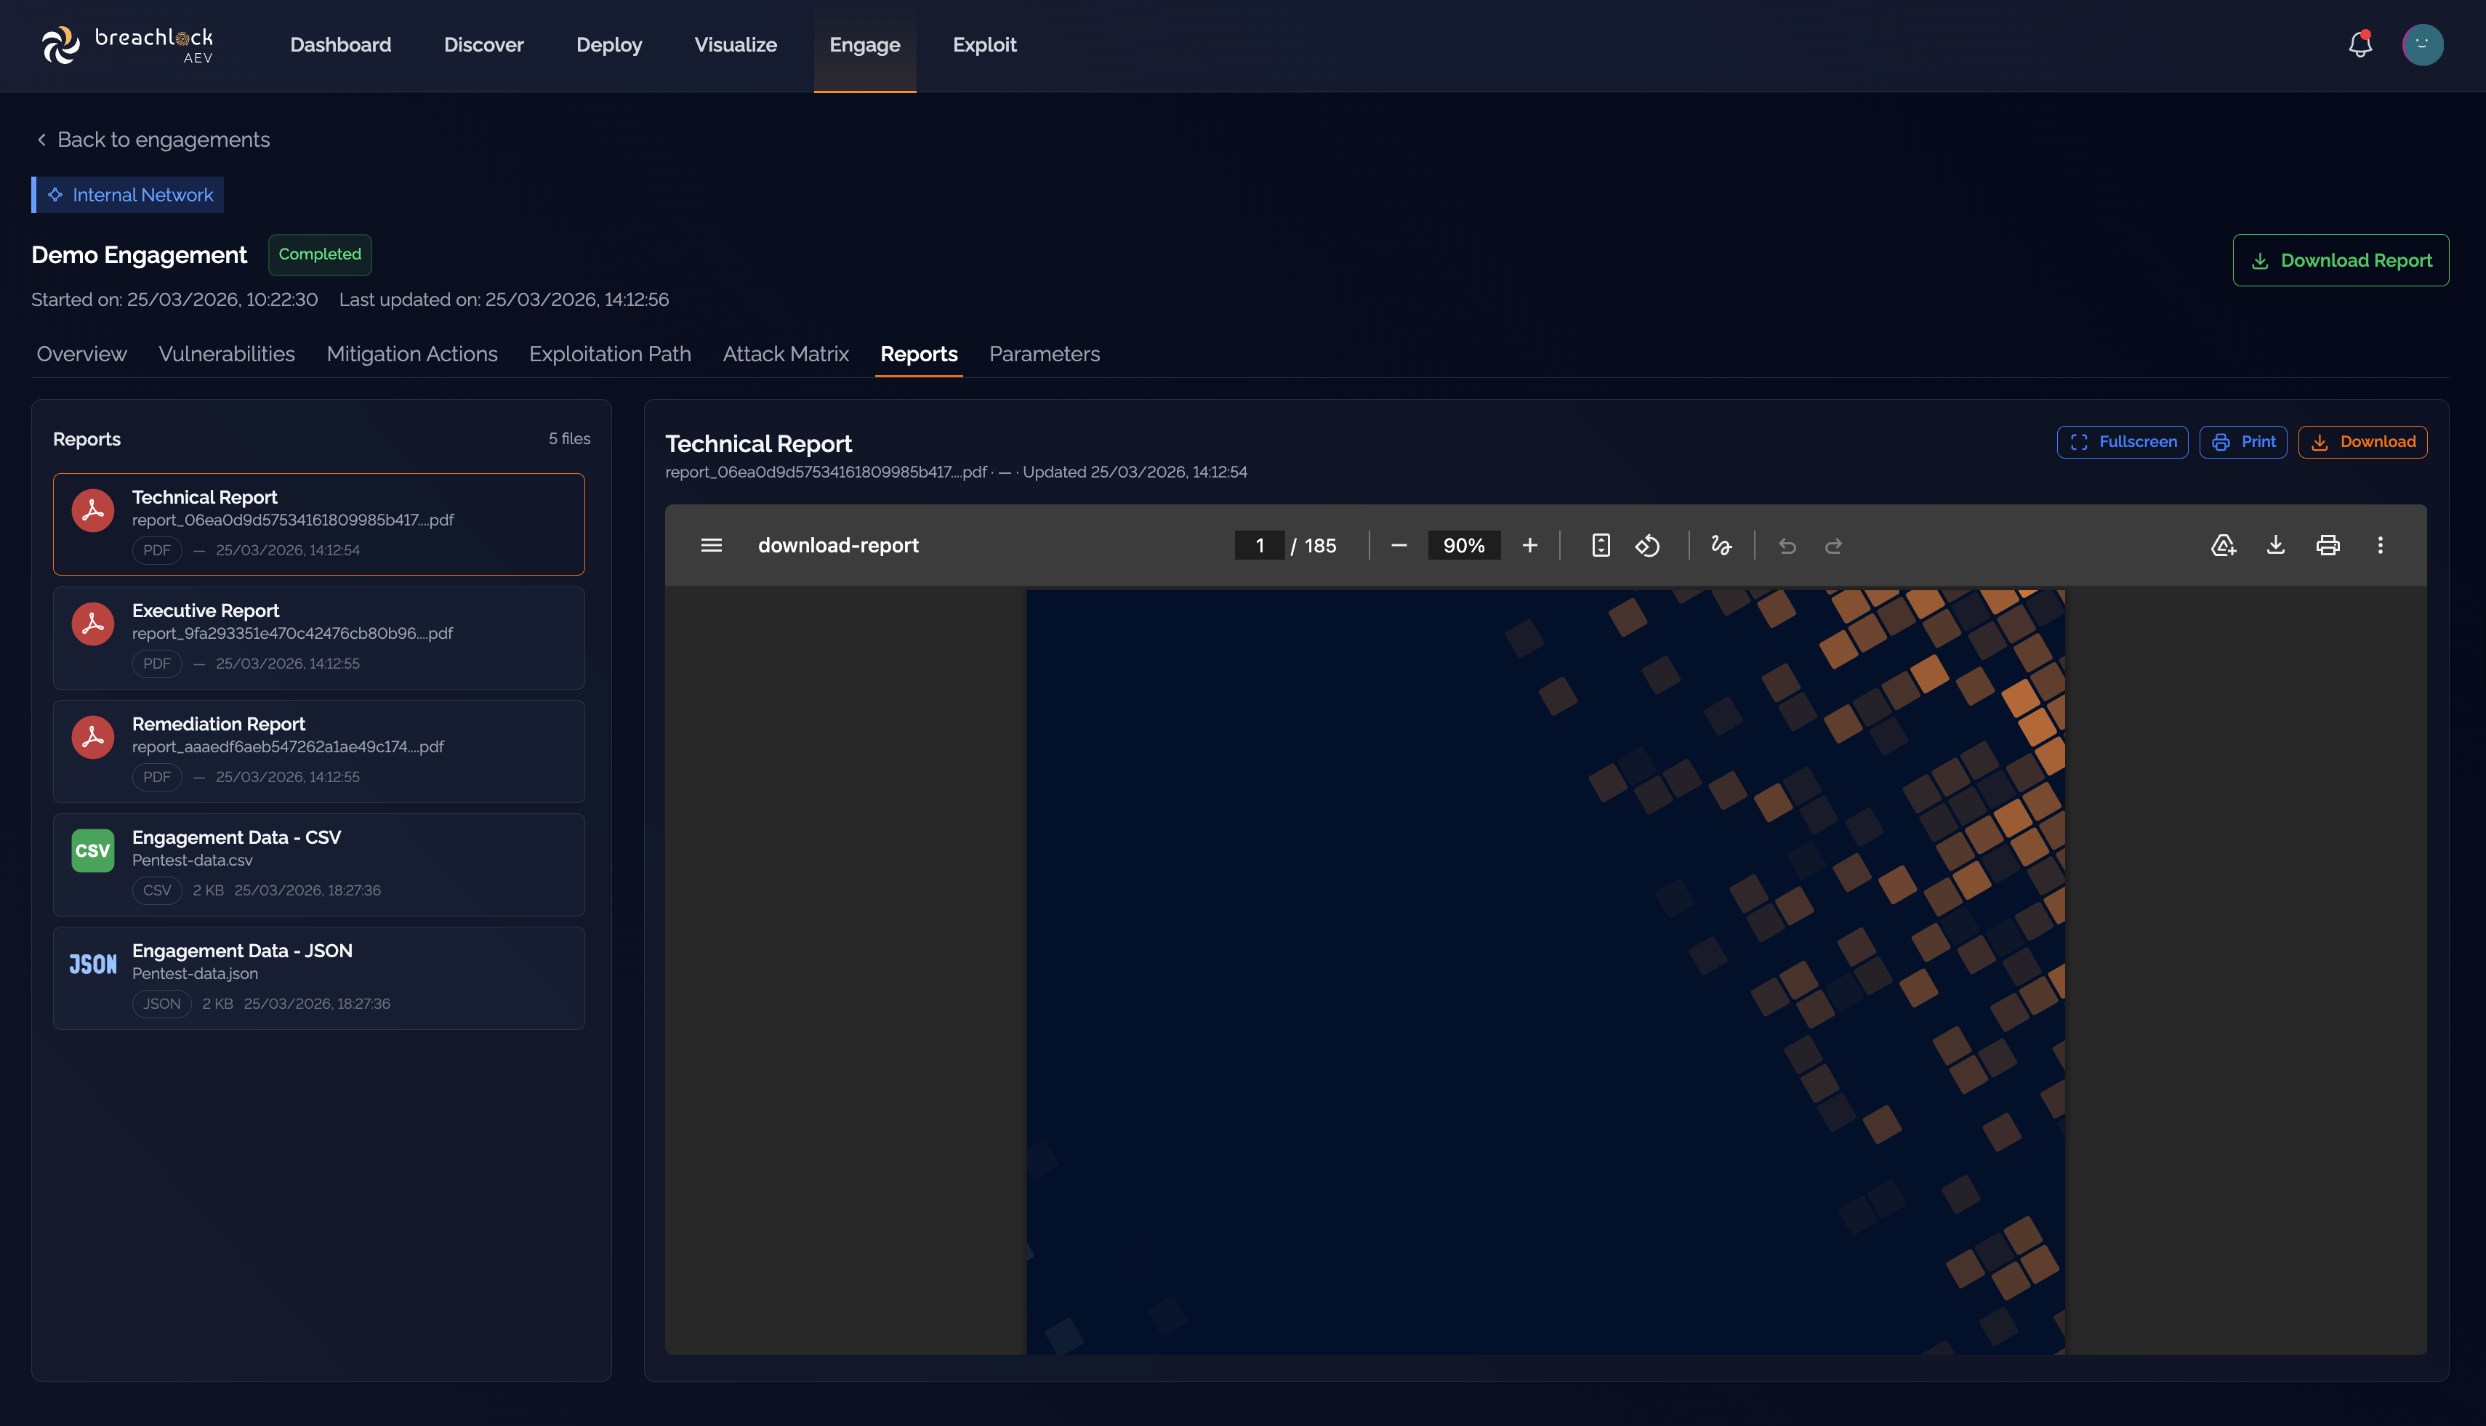Zoom in with the plus icon
The image size is (2486, 1426).
click(x=1529, y=546)
